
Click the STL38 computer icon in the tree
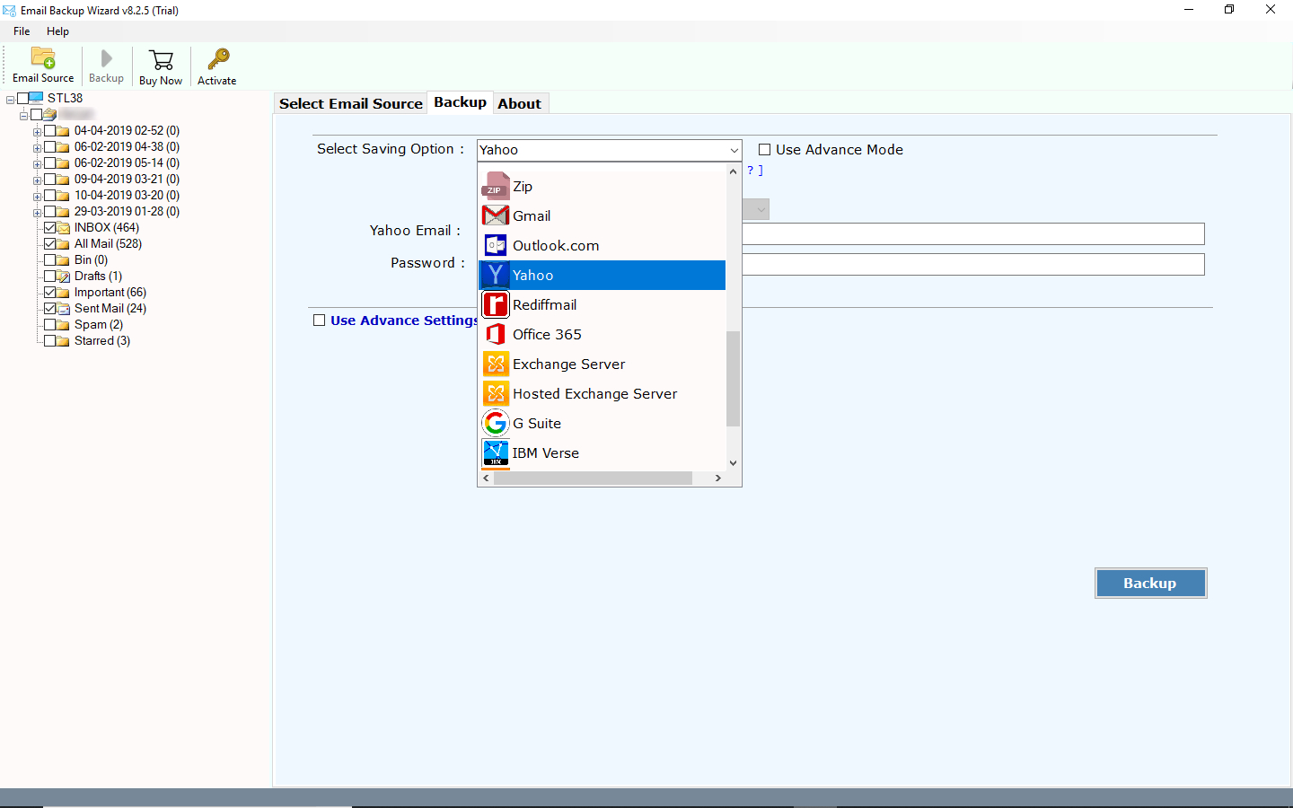pos(36,98)
